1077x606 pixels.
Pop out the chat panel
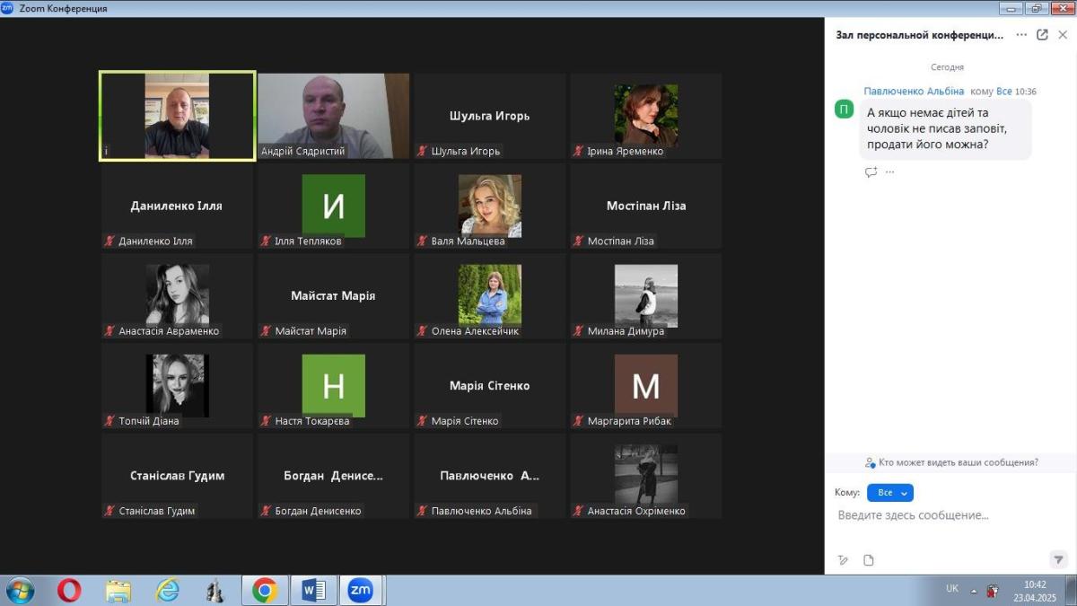click(x=1042, y=35)
